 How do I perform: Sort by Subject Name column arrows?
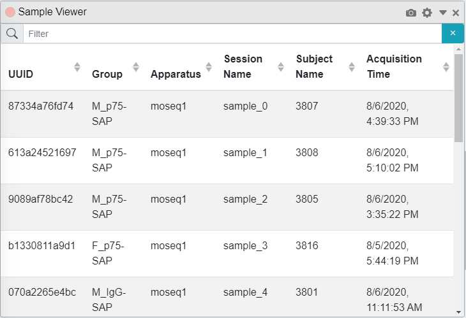(352, 67)
